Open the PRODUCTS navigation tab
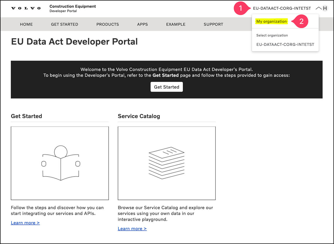Viewport: 334px width, 244px height. [x=108, y=24]
